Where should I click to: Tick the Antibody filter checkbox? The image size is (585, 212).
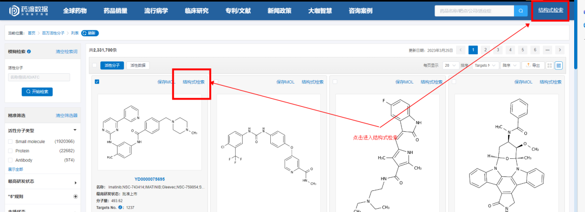coord(10,160)
